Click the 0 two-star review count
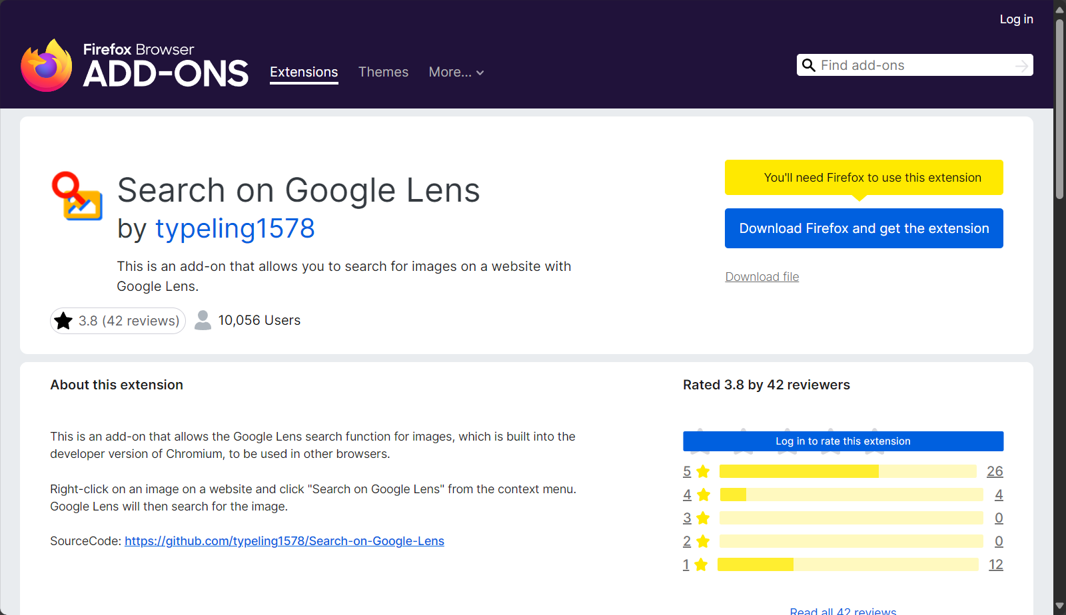Image resolution: width=1066 pixels, height=615 pixels. click(999, 541)
